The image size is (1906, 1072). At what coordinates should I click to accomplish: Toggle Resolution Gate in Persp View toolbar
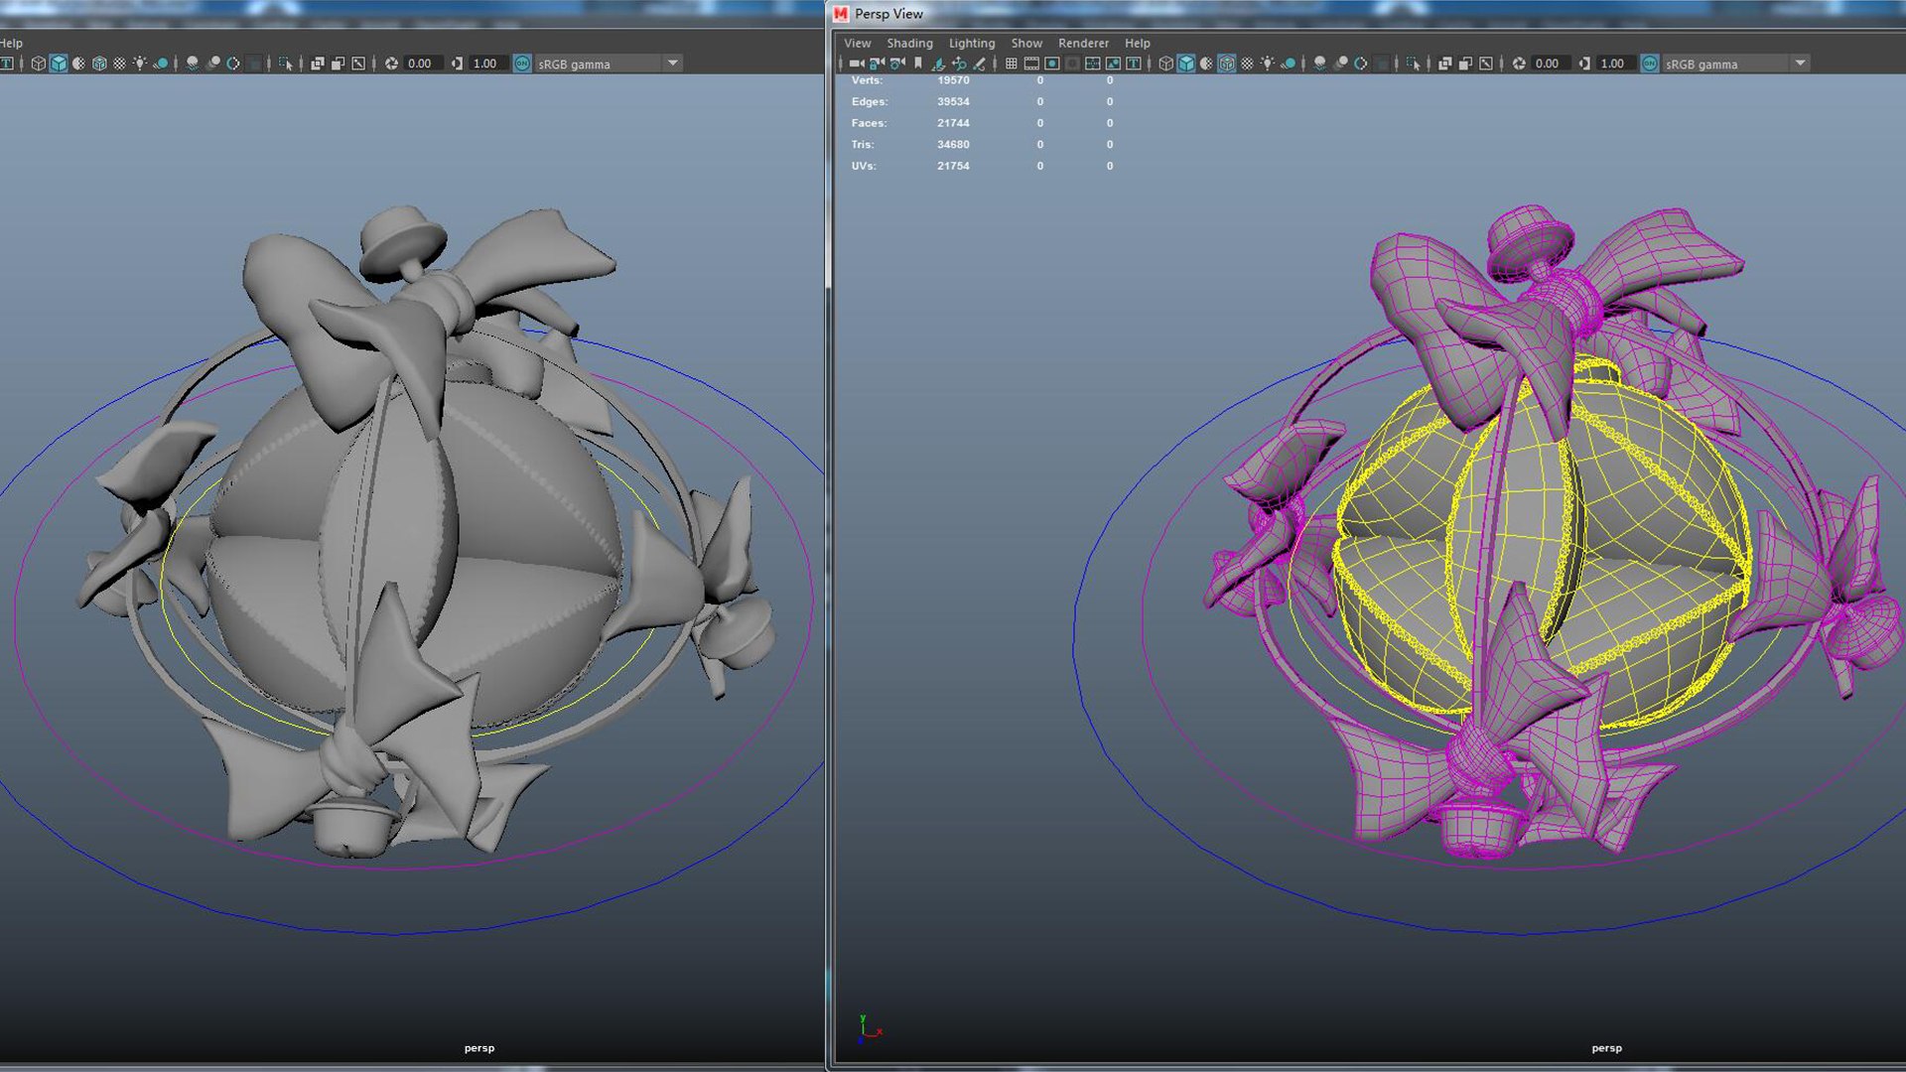pyautogui.click(x=1052, y=64)
